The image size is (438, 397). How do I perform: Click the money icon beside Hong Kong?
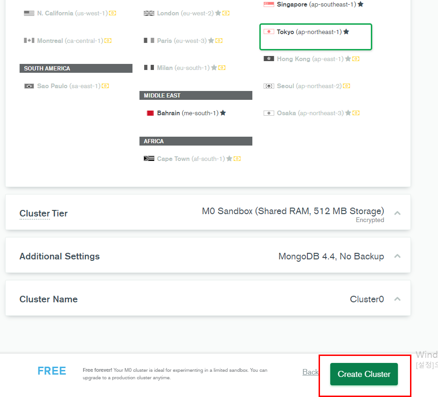[356, 59]
